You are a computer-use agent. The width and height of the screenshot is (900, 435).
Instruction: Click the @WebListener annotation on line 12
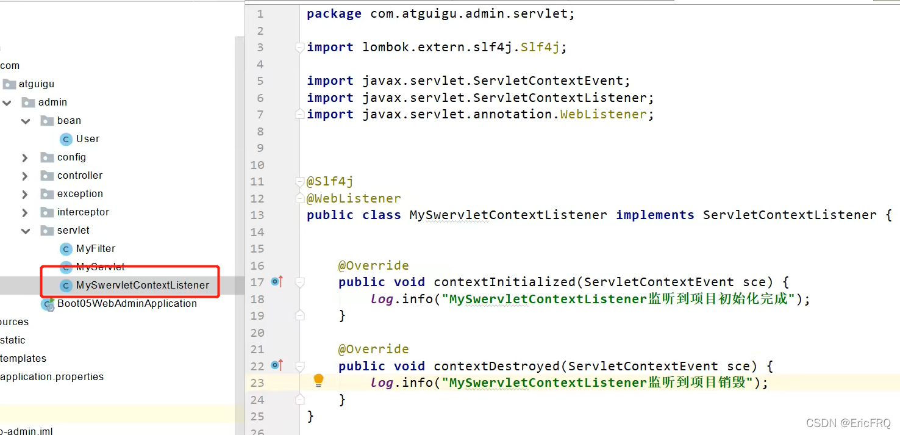(x=354, y=198)
